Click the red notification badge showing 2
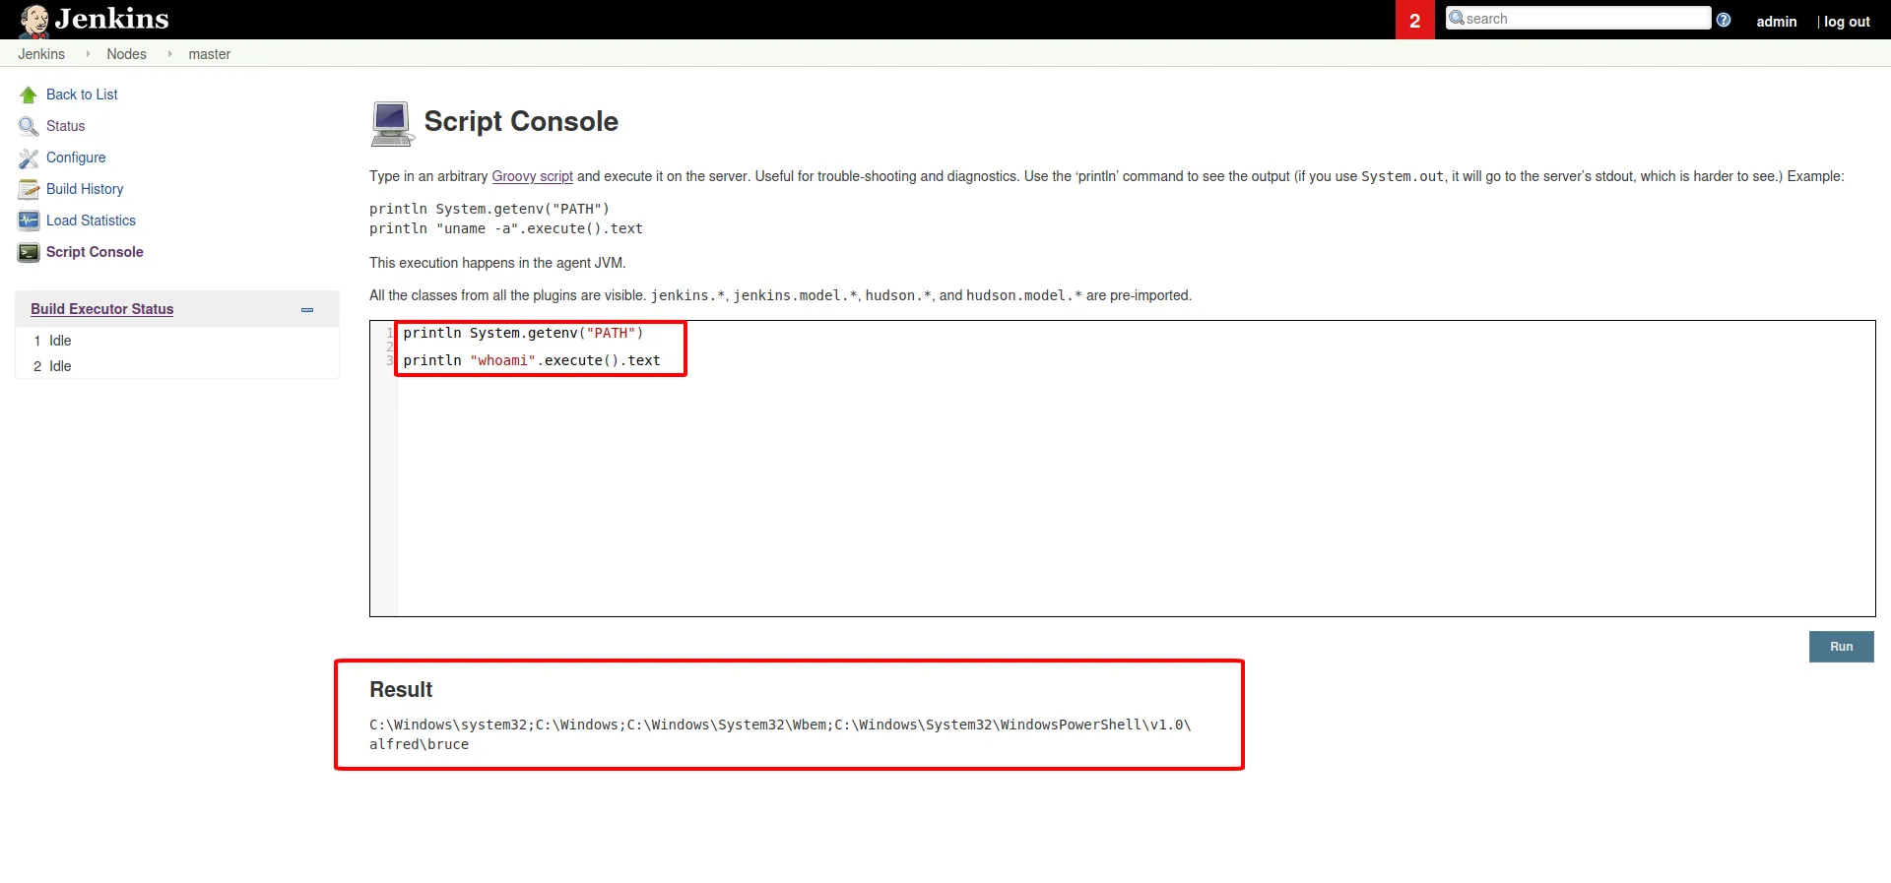 pyautogui.click(x=1414, y=21)
